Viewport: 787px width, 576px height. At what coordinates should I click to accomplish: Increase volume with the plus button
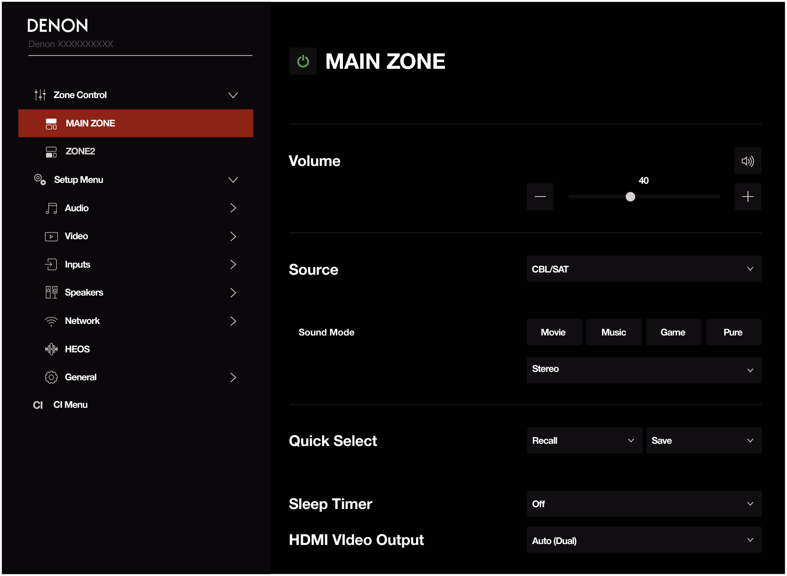pyautogui.click(x=748, y=197)
